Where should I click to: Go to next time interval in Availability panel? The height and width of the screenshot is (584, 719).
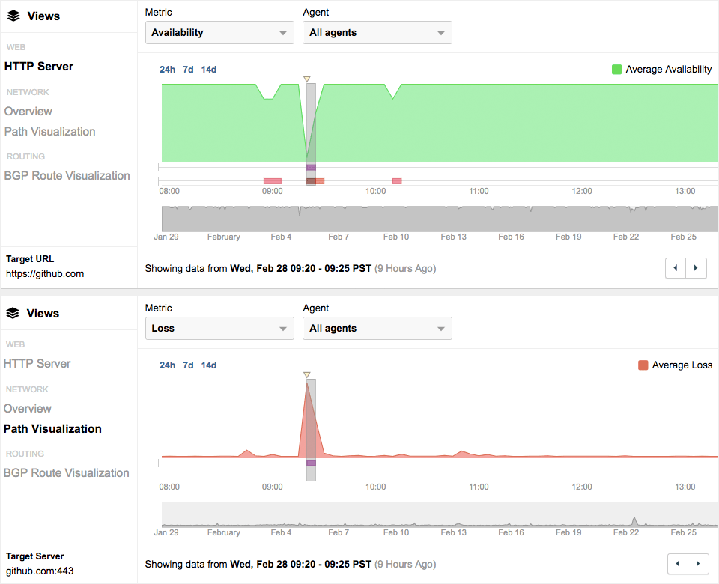697,268
